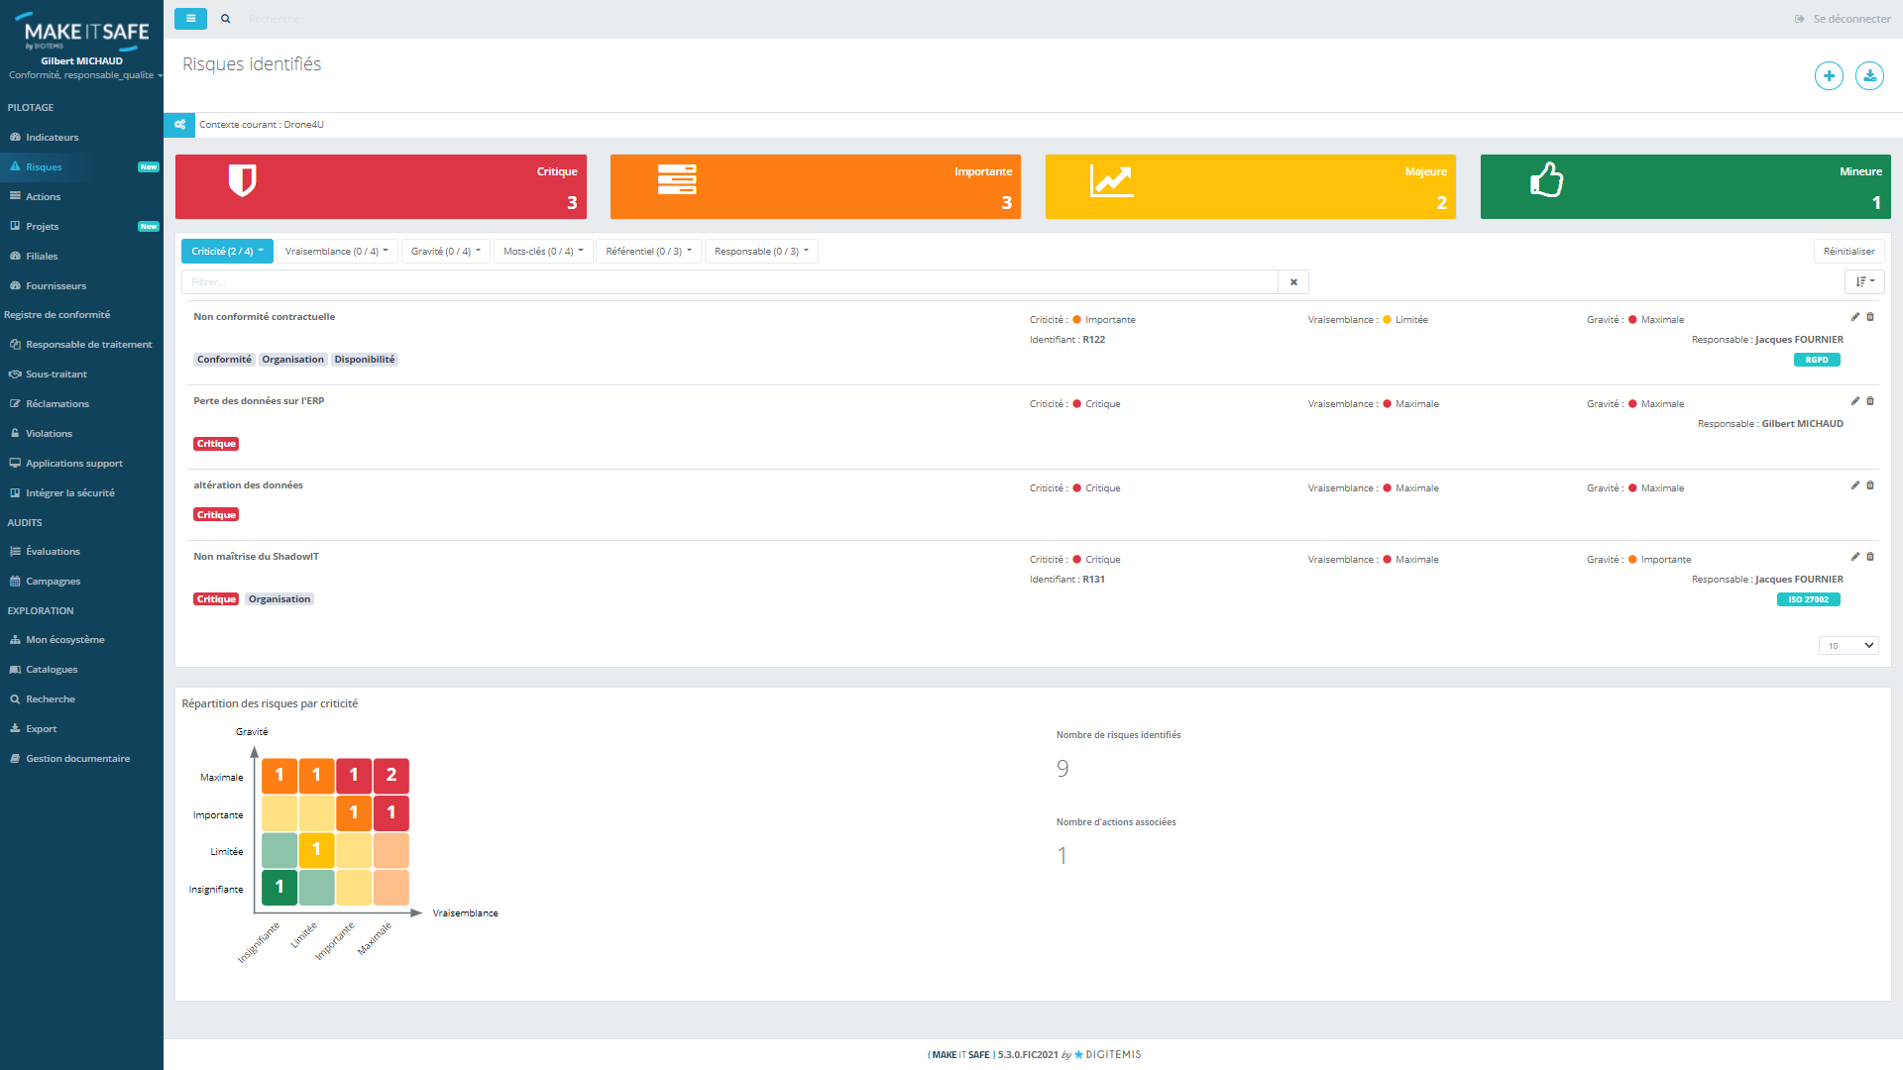
Task: Open the Criticité filter dropdown
Action: [226, 251]
